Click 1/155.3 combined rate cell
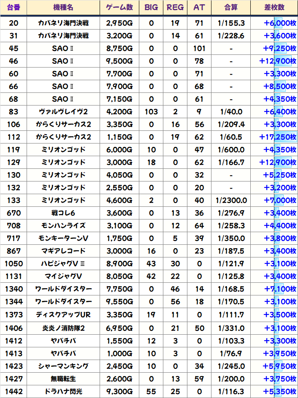This screenshot has width=298, height=398. coord(231,23)
